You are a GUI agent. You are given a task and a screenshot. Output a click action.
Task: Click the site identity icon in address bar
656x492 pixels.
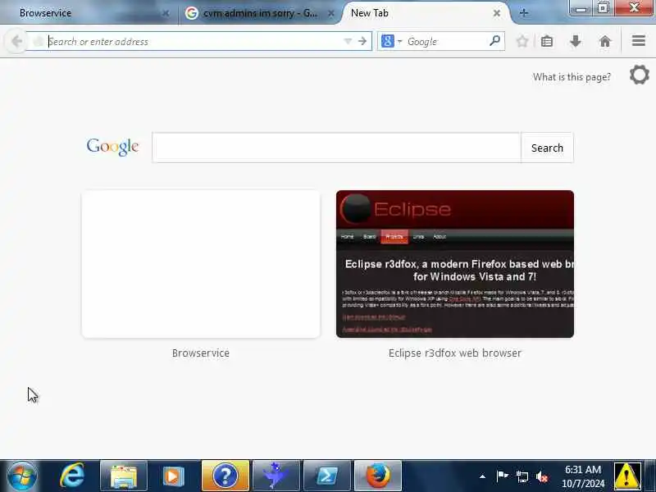point(38,42)
